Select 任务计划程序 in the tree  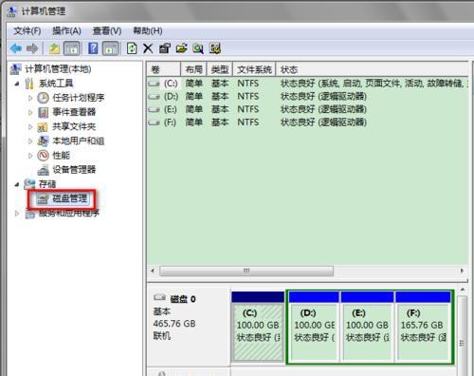(79, 98)
